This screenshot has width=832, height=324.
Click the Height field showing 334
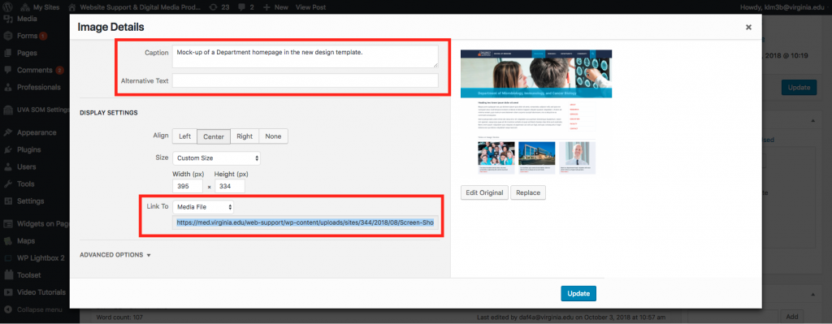pyautogui.click(x=230, y=186)
